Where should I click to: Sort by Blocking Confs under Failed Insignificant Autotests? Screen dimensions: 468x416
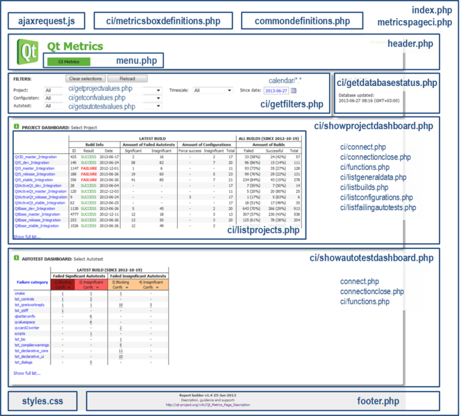(121, 285)
